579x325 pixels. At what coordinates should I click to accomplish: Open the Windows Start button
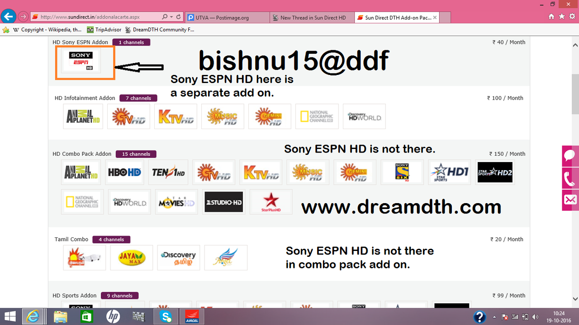pos(10,316)
